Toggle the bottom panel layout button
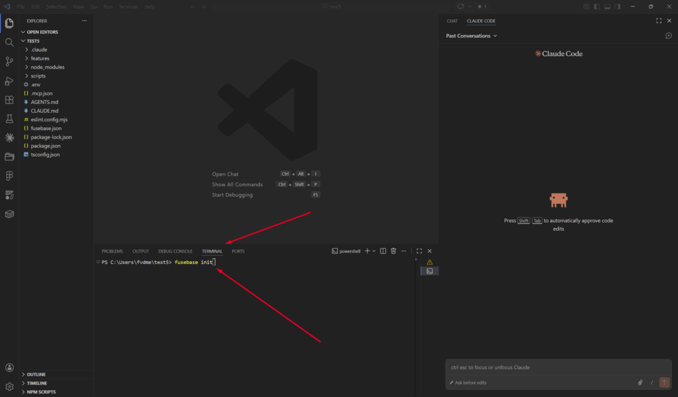The image size is (678, 397). [x=606, y=7]
